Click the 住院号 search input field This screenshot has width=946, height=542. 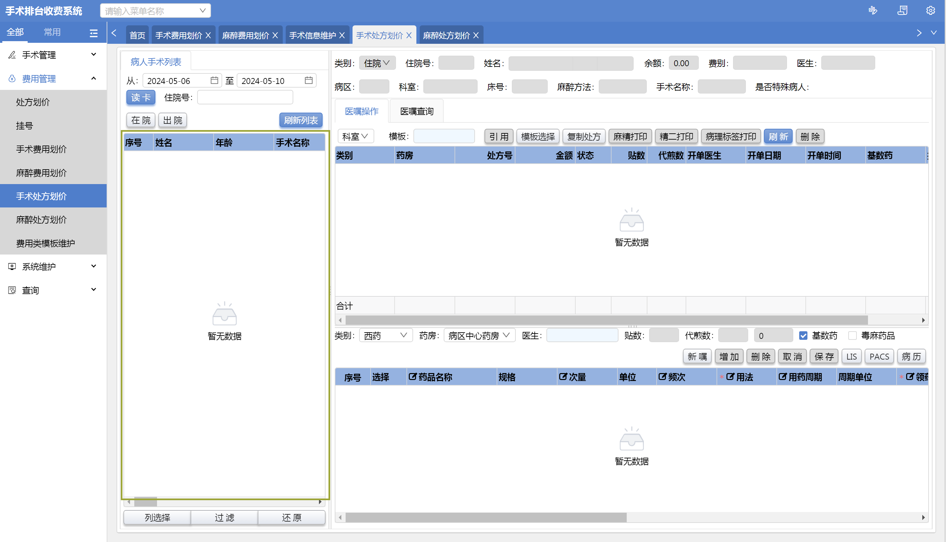coord(245,97)
